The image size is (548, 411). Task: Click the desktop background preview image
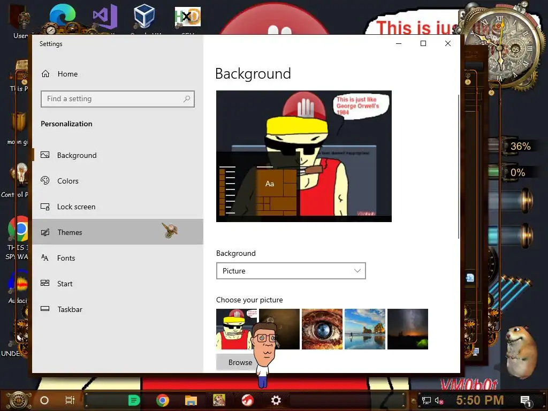point(304,156)
